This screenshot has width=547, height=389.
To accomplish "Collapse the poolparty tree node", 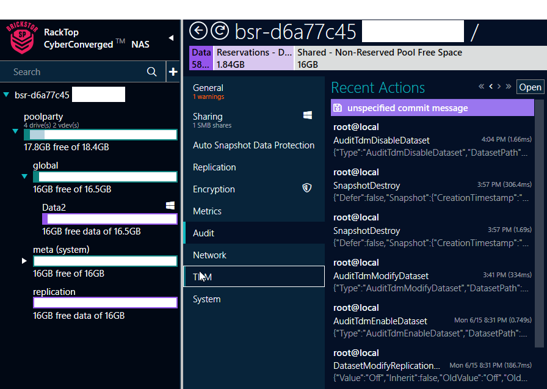I will [x=15, y=129].
